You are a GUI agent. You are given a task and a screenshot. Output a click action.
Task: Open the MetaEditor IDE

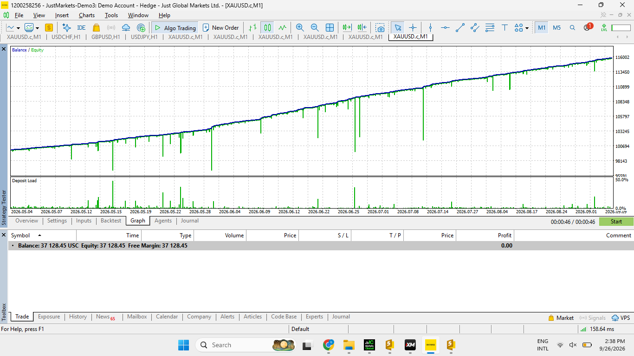coord(81,28)
